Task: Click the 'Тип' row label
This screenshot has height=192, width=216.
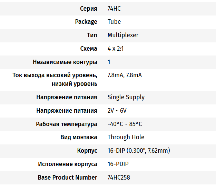Action: click(x=92, y=35)
